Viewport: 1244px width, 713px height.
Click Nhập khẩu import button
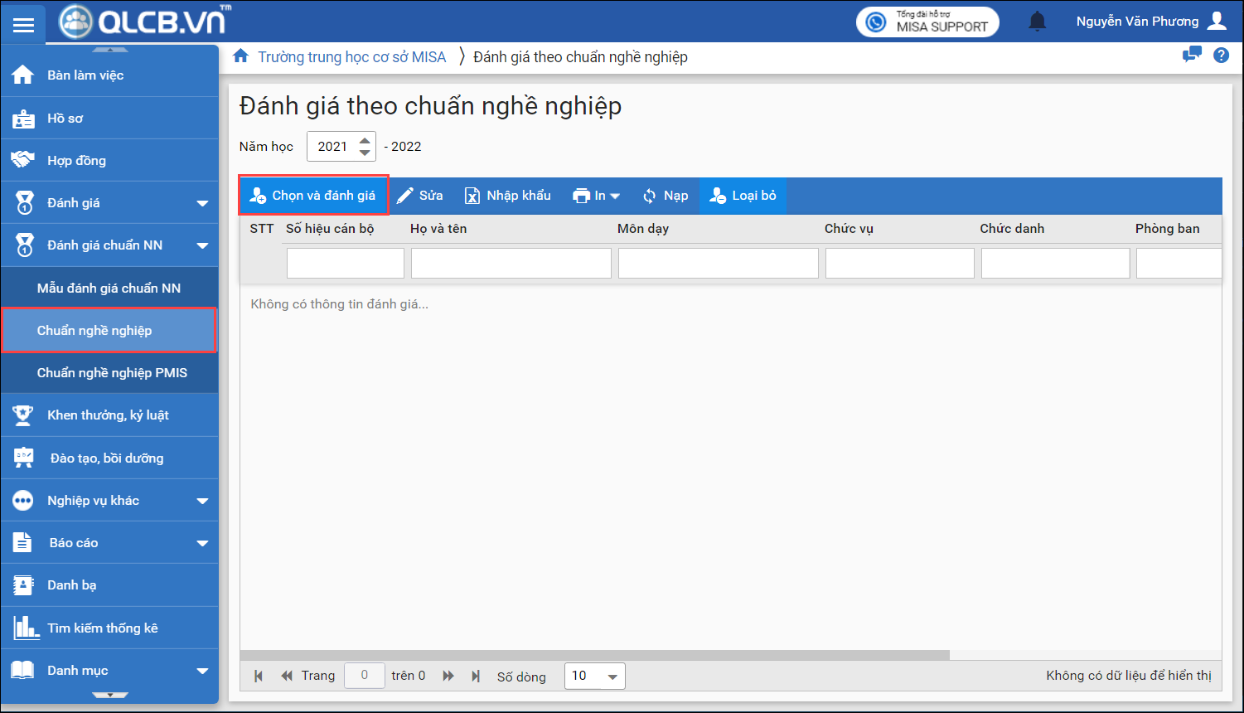click(x=507, y=196)
